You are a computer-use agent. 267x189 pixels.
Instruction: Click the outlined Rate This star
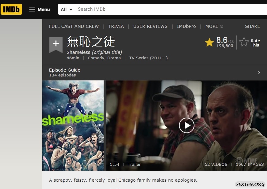point(244,42)
